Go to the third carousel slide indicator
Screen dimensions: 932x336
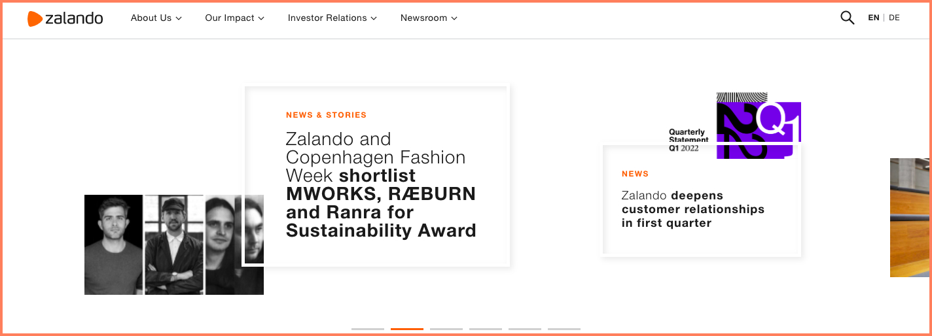click(446, 329)
